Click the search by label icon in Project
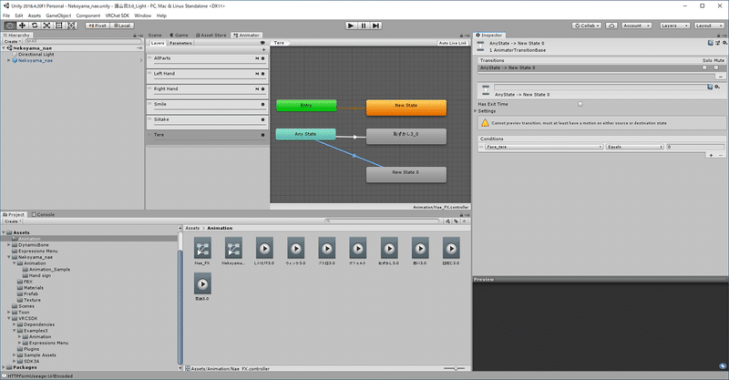 pos(457,221)
